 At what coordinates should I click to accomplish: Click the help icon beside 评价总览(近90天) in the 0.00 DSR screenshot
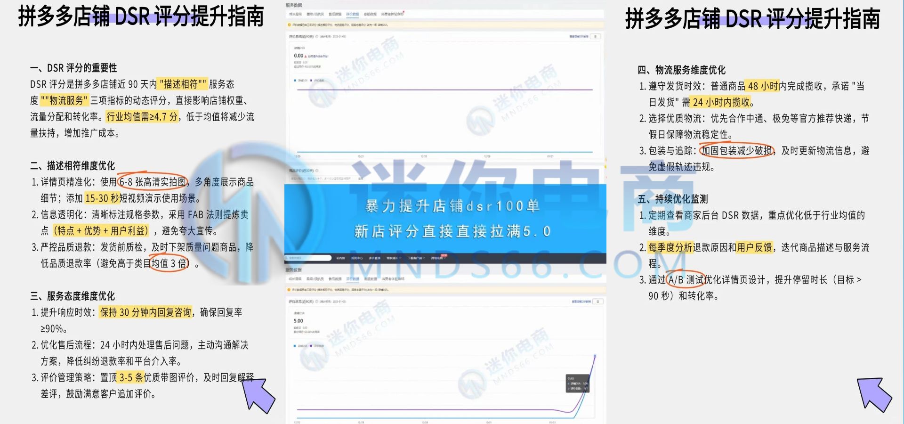(x=317, y=36)
